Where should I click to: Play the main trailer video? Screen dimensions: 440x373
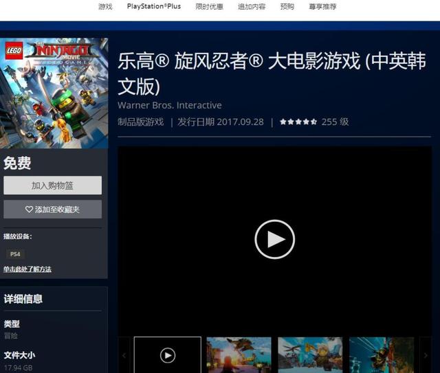pos(275,239)
